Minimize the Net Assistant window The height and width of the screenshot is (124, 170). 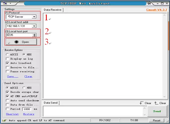click(x=157, y=3)
